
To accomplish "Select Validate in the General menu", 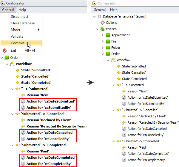I will coord(17,37).
